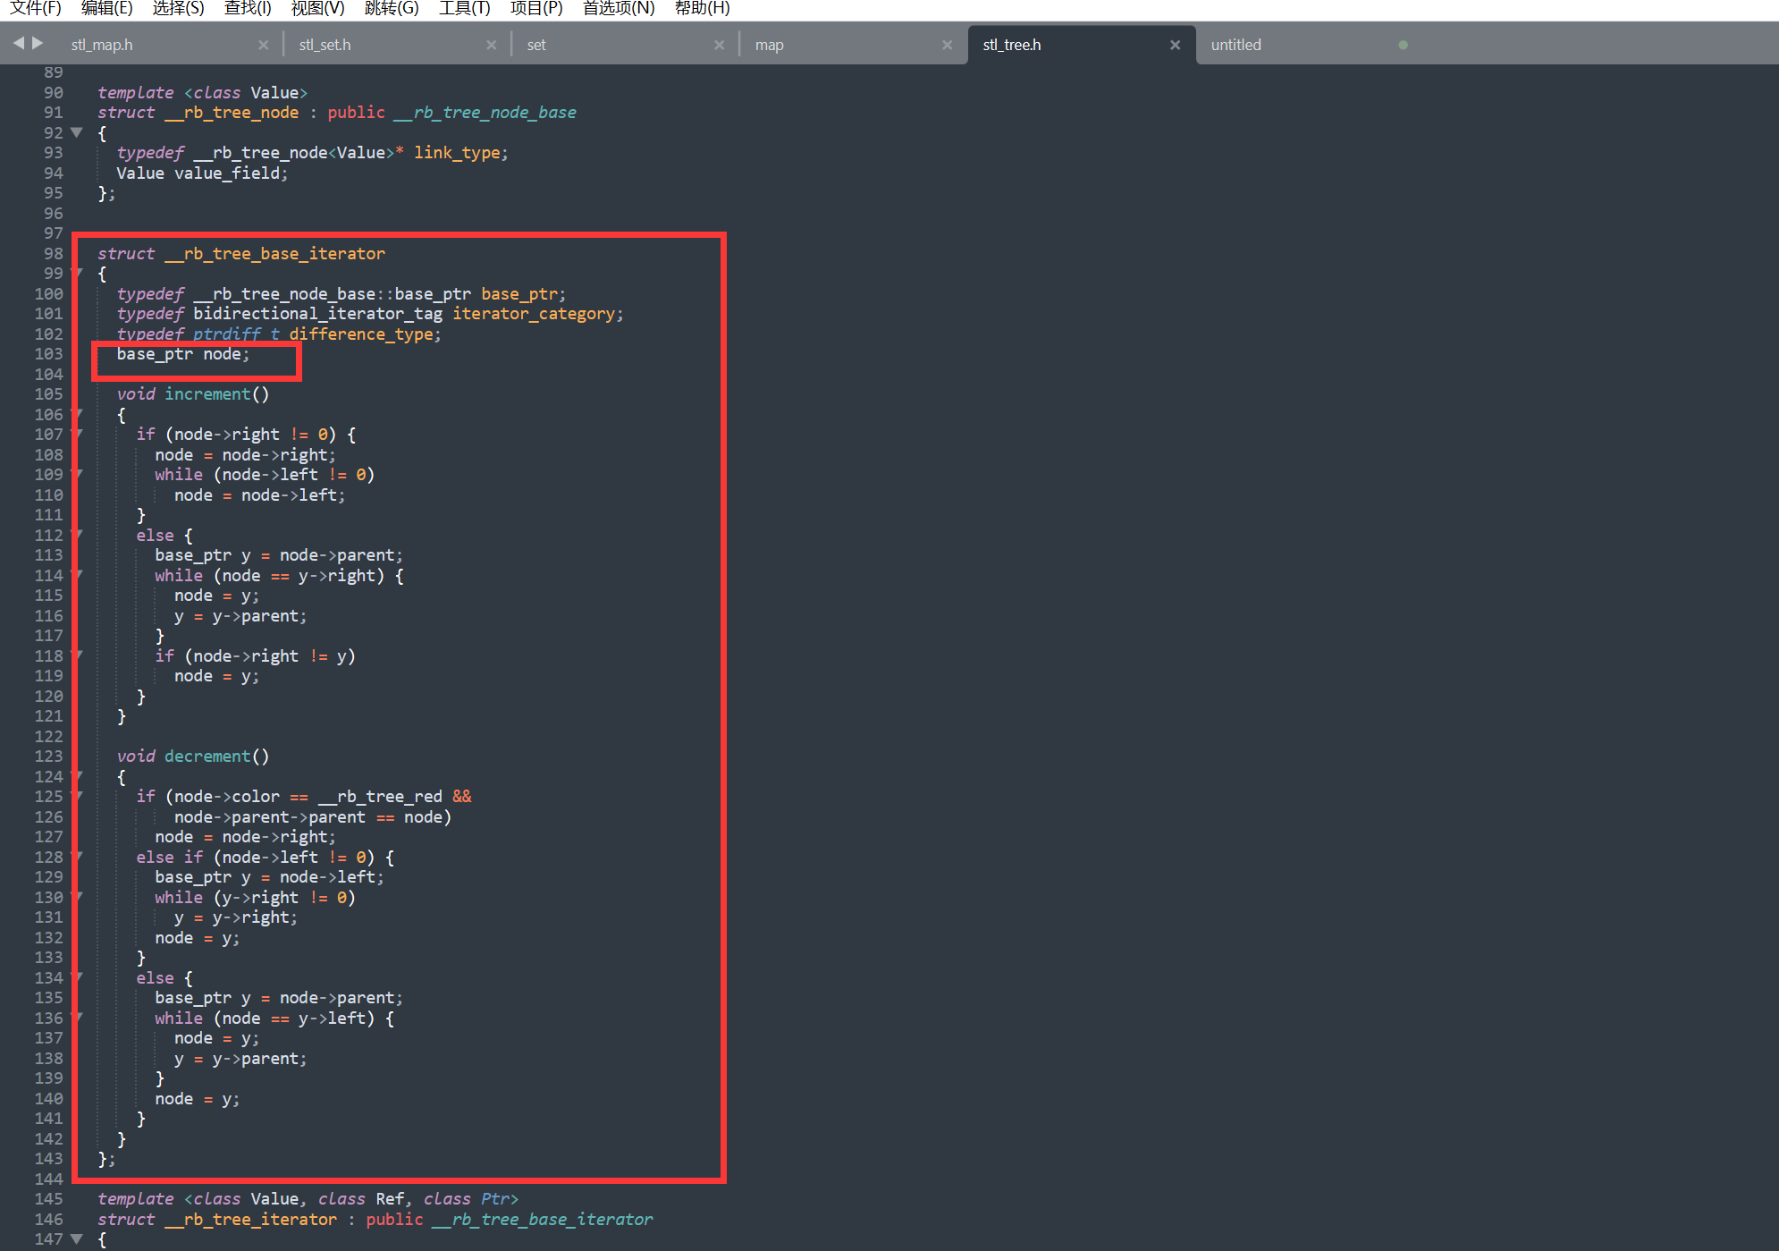Click '__rb_tree_node_base' base class on line 91
This screenshot has width=1779, height=1251.
485,113
